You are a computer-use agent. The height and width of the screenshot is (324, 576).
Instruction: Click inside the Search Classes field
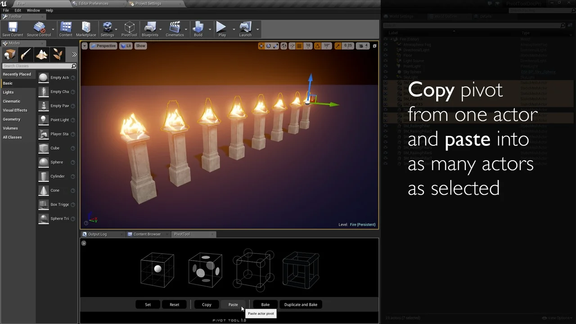click(x=38, y=66)
